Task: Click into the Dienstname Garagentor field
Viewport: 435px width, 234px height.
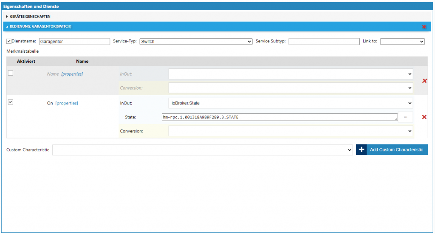Action: (x=74, y=42)
